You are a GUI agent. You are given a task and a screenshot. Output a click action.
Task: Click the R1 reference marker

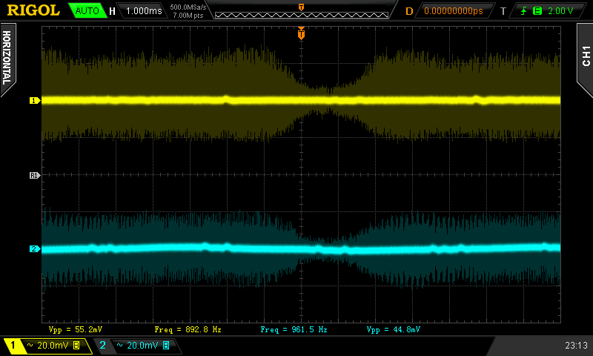point(34,175)
